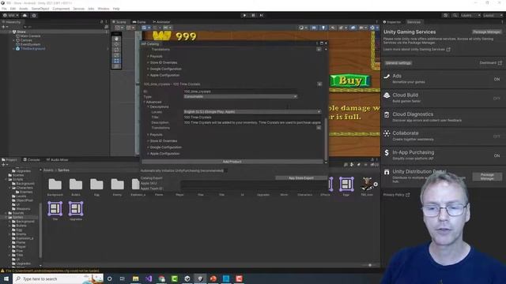
Task: Select the Tile sprite asset
Action: [55, 211]
